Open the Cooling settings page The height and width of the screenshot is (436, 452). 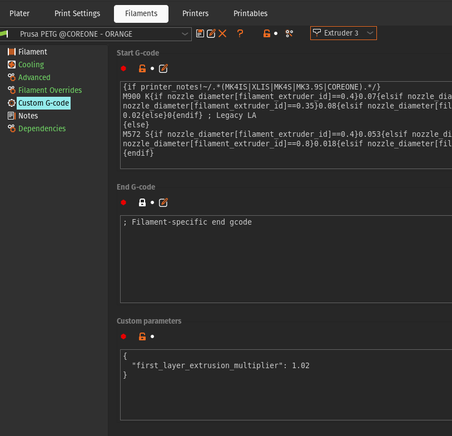coord(31,65)
